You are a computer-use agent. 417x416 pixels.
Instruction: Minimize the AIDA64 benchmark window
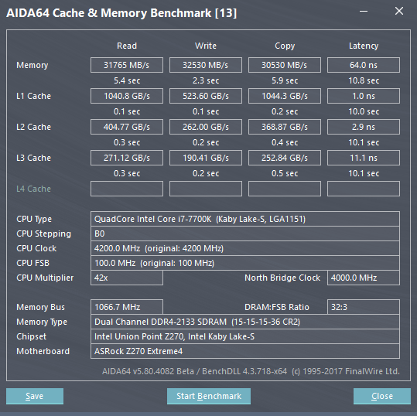point(364,11)
